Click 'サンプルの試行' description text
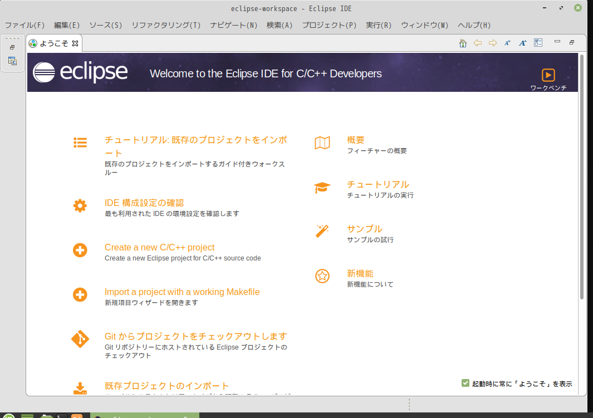Image resolution: width=593 pixels, height=418 pixels. pyautogui.click(x=370, y=240)
